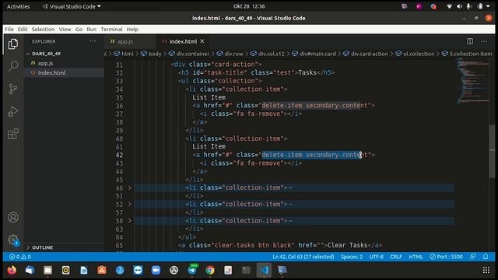Select app.js in the Explorer tree
The height and width of the screenshot is (280, 498).
tap(45, 63)
